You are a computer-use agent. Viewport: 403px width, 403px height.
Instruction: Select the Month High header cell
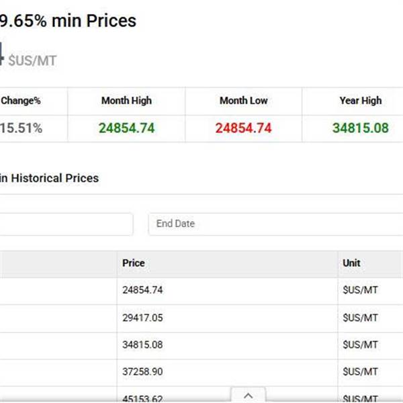[126, 101]
